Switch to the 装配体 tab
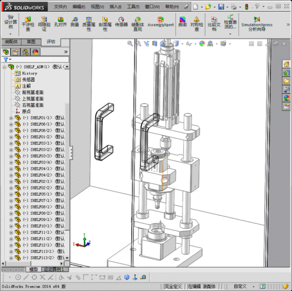This screenshot has width=292, height=291. pos(11,41)
